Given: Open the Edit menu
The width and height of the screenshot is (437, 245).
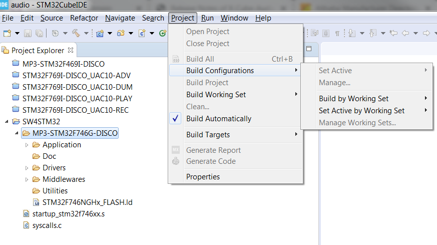Looking at the screenshot, I should (27, 18).
